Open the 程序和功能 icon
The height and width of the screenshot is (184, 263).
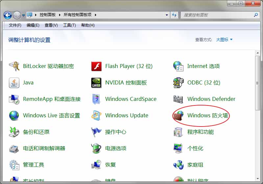point(178,132)
